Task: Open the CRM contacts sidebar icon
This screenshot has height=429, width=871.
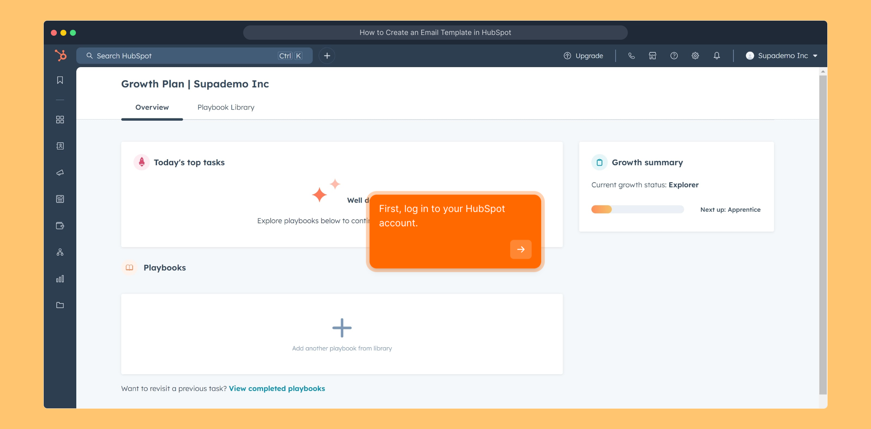Action: (x=60, y=146)
